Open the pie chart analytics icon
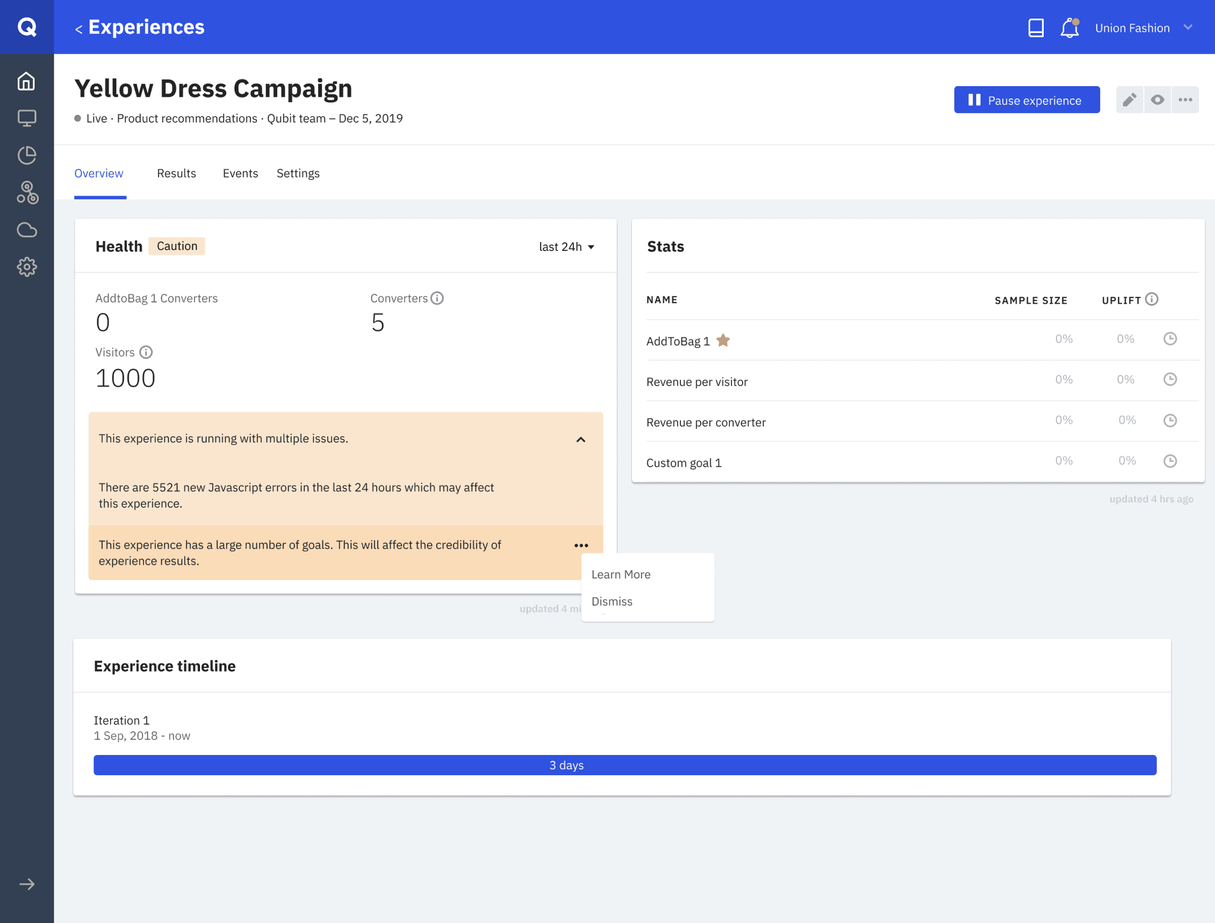 point(27,155)
